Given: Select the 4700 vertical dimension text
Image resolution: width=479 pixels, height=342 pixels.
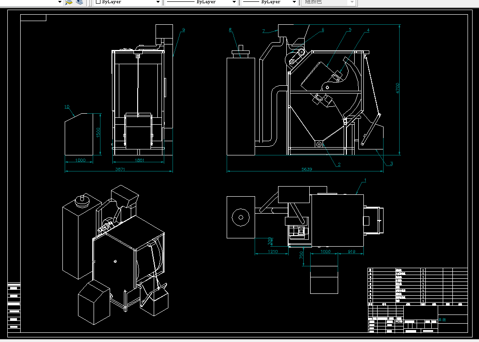Looking at the screenshot, I should tap(397, 88).
